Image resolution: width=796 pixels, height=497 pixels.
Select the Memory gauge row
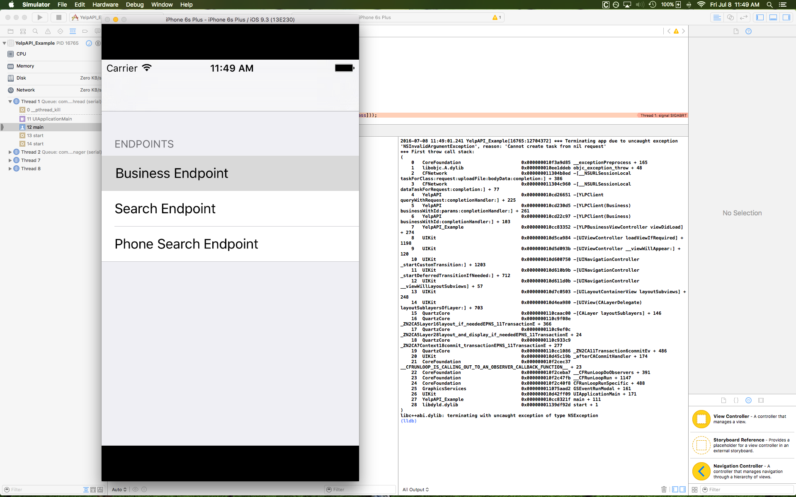coord(51,66)
